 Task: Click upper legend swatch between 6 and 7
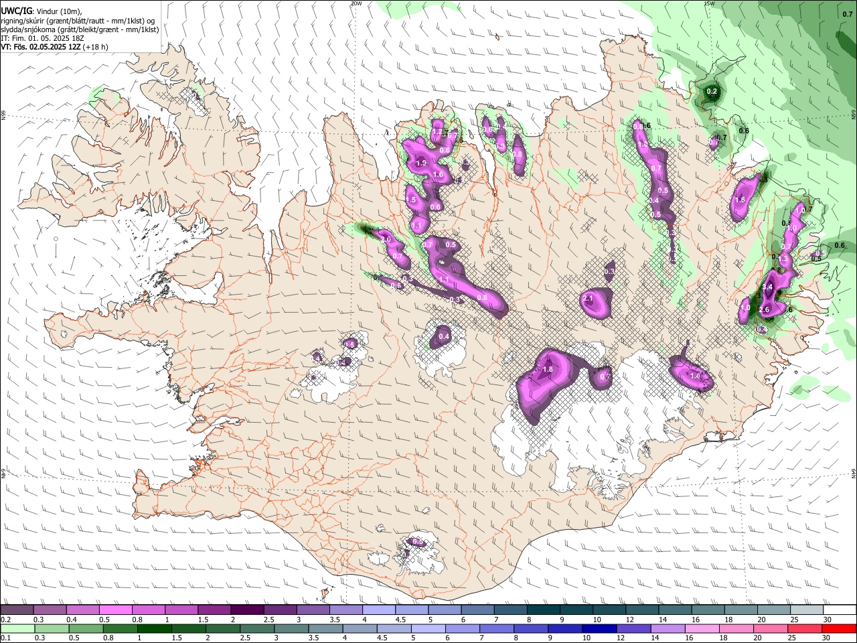[477, 610]
